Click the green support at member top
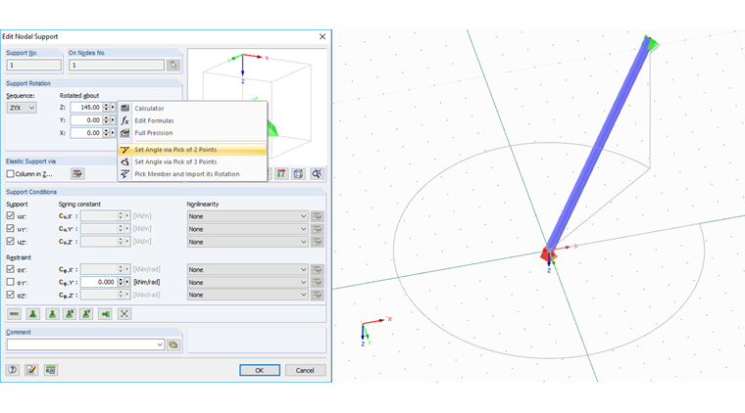The width and height of the screenshot is (745, 413). click(x=651, y=43)
